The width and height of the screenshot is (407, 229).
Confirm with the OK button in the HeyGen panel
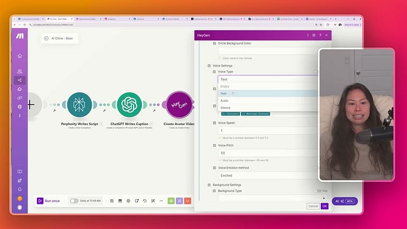pos(324,206)
